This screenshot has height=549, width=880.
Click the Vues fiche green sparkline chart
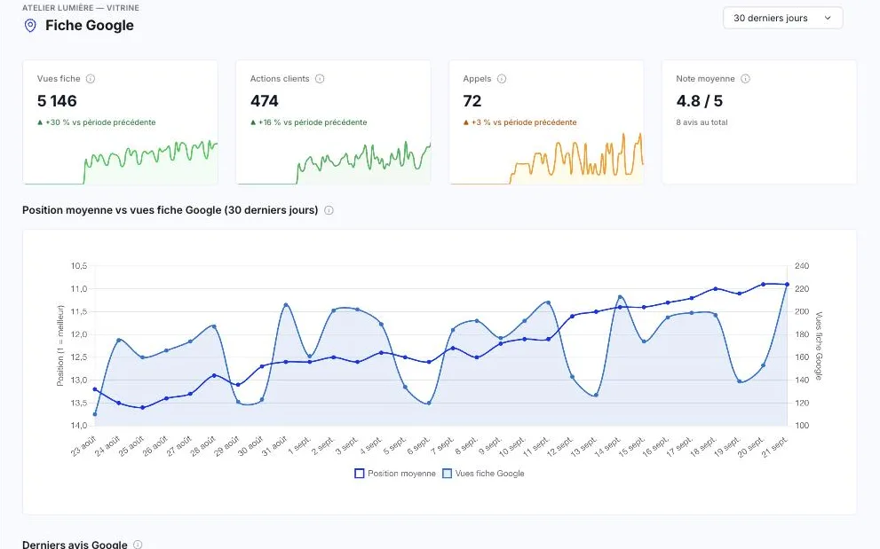pyautogui.click(x=120, y=161)
